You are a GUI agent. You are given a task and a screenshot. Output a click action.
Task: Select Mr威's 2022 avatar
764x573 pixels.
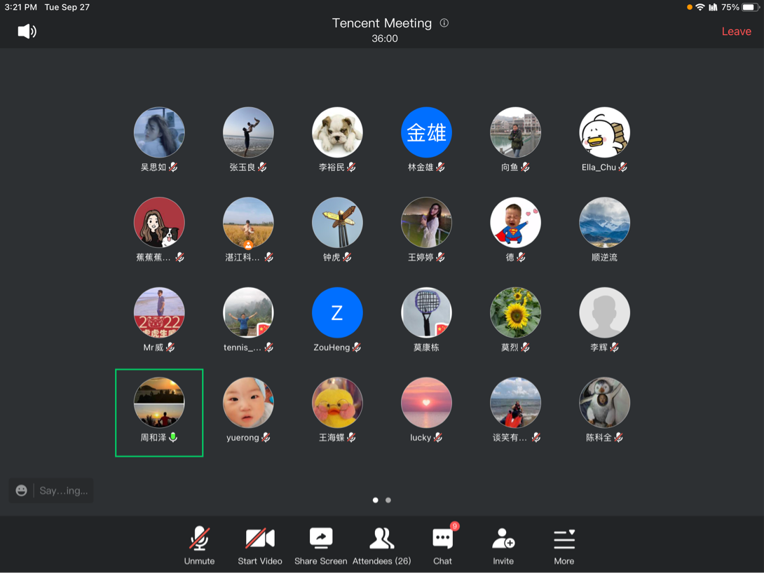point(159,312)
